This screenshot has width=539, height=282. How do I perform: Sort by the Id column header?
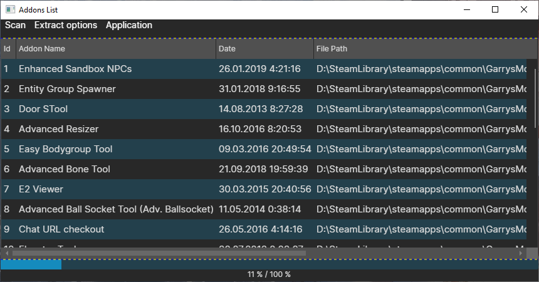(x=8, y=48)
